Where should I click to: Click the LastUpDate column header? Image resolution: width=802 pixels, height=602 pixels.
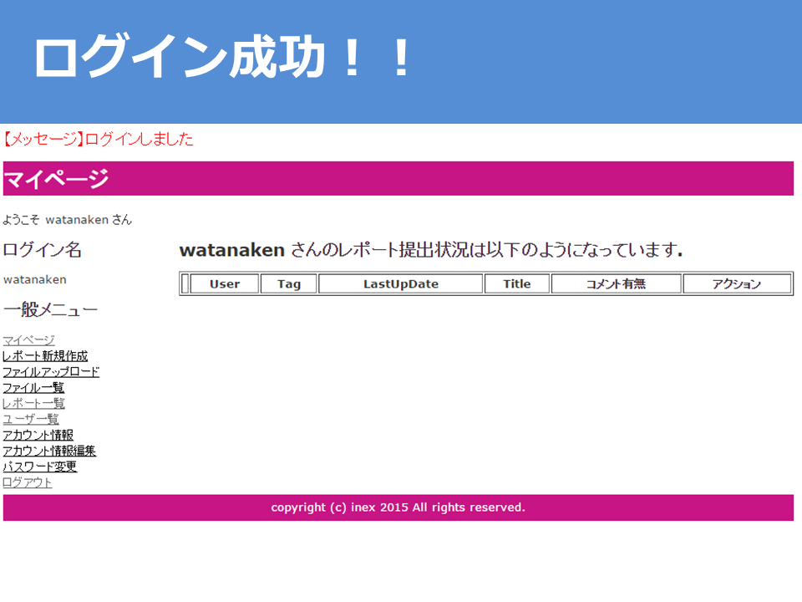tap(400, 283)
